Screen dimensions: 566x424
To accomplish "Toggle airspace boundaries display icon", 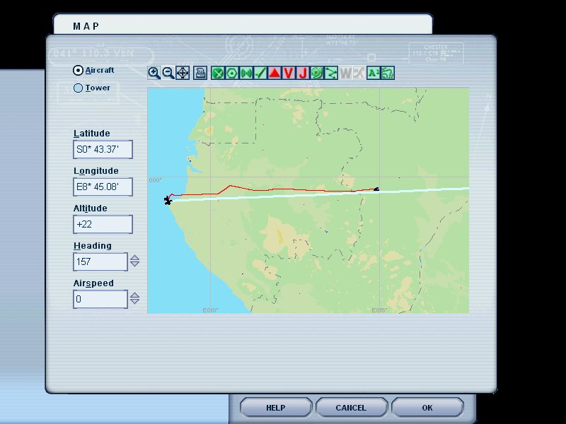I will (316, 73).
